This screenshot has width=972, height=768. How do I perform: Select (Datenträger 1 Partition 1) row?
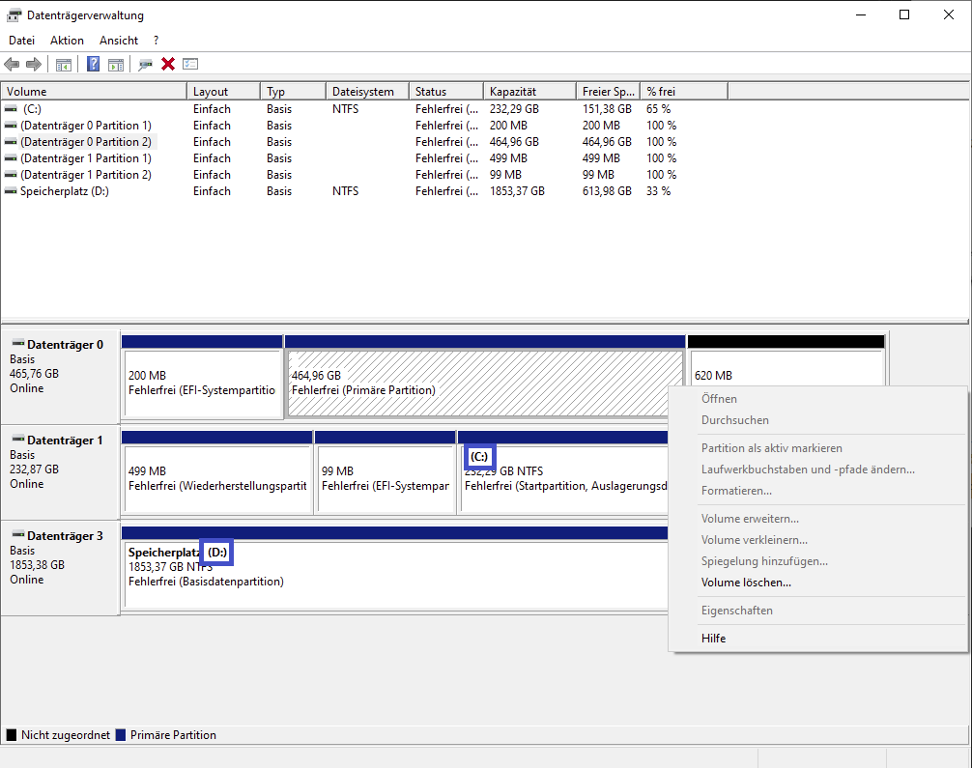coord(362,158)
